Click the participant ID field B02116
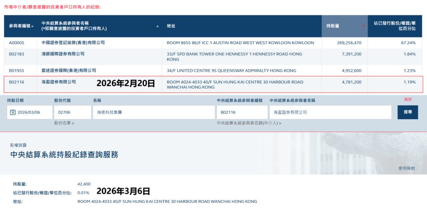 [x=243, y=112]
